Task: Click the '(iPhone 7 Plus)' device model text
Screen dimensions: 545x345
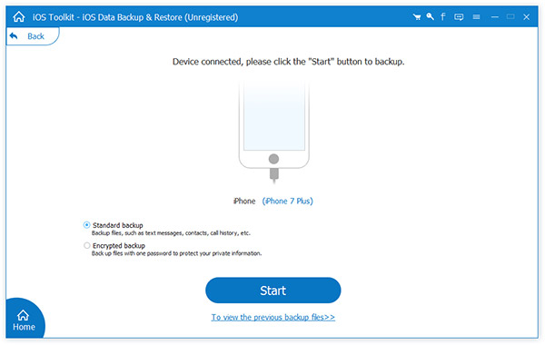Action: tap(287, 202)
